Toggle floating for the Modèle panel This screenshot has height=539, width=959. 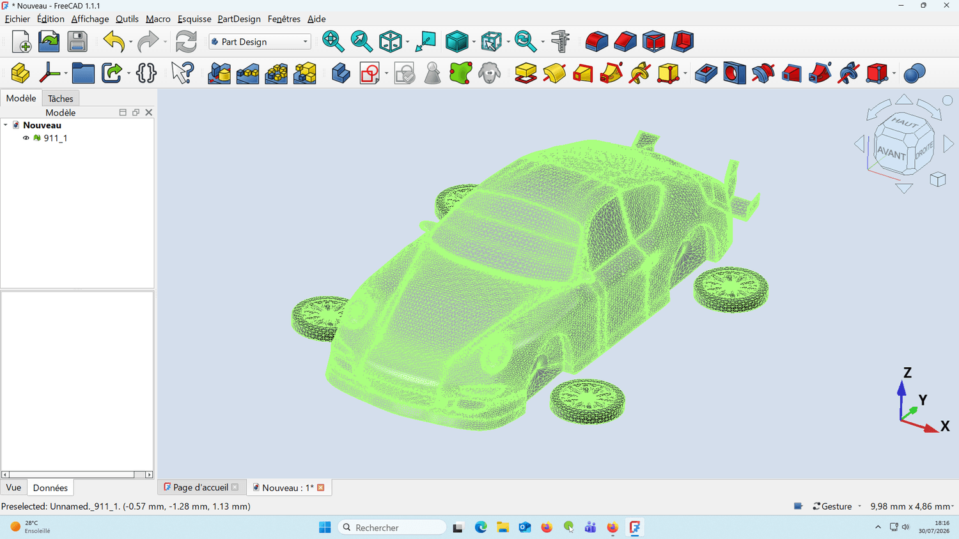point(136,112)
